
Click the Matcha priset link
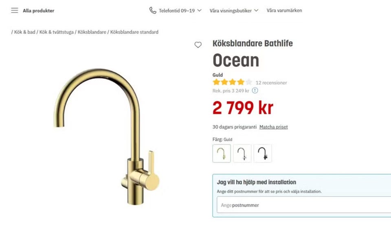pos(274,127)
